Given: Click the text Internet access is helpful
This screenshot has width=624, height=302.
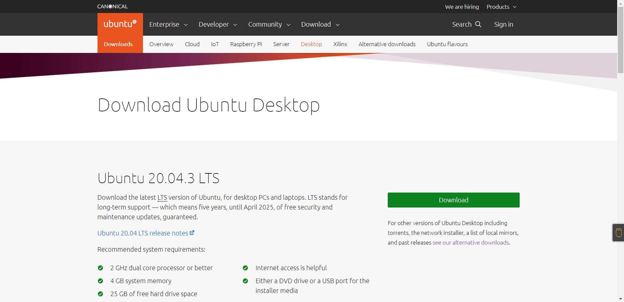Looking at the screenshot, I should pos(291,268).
